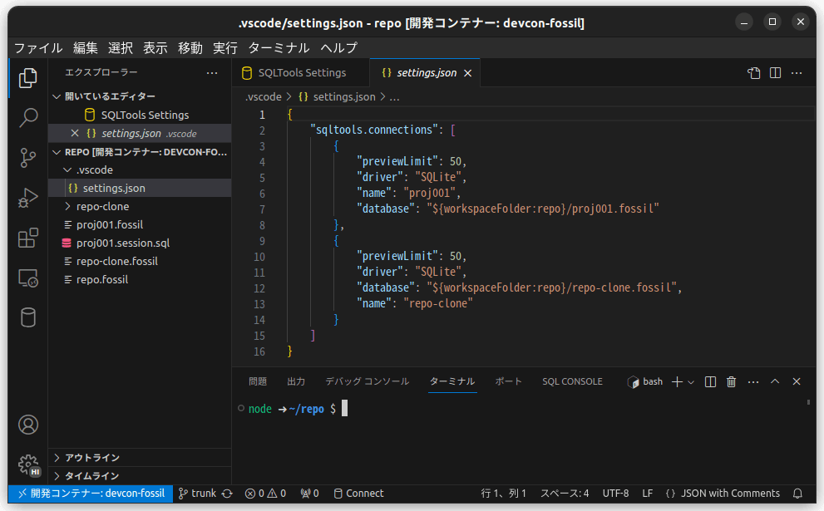Screen dimensions: 824x511
Task: Click the Accounts icon in activity bar
Action: [28, 425]
